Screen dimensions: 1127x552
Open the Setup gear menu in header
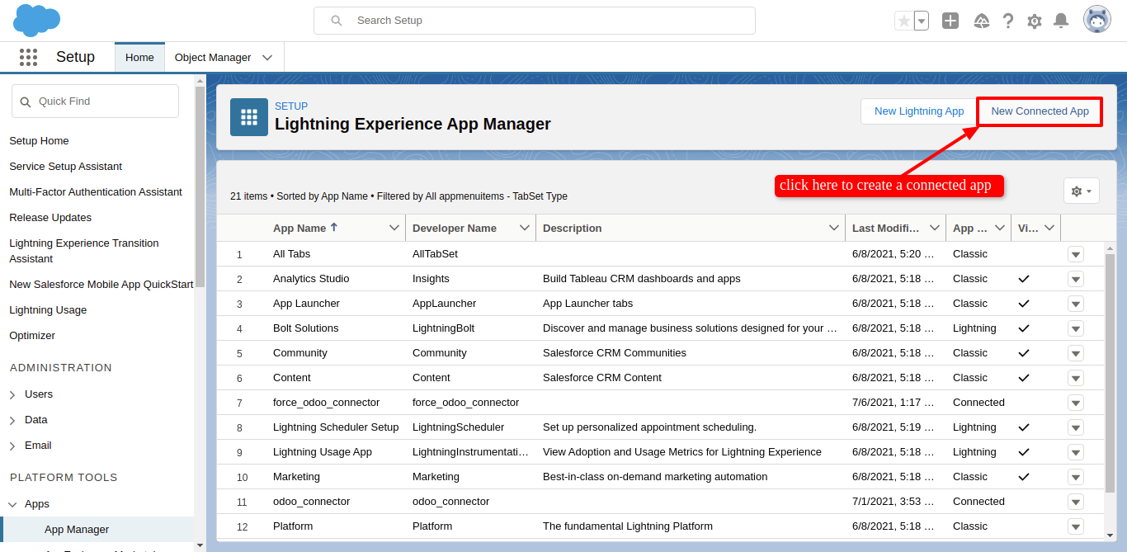pos(1035,21)
